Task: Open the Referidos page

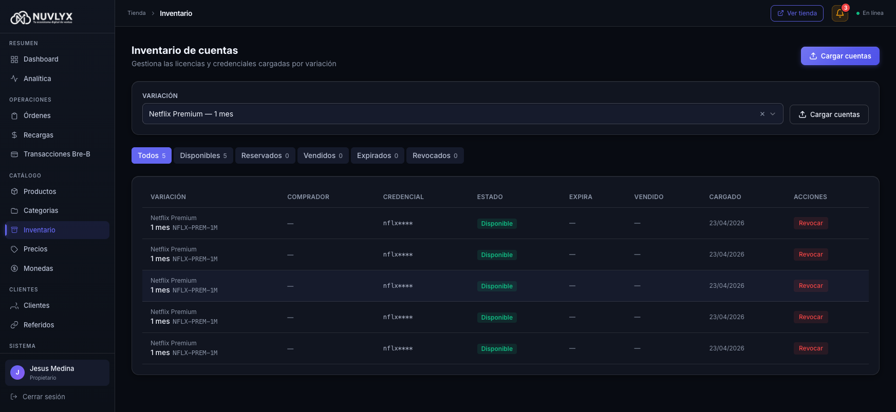Action: [57, 325]
